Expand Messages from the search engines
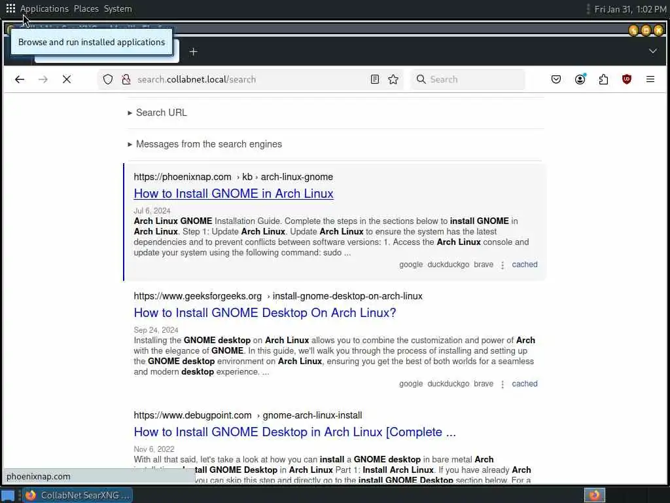Viewport: 670px width, 503px height. 205,144
